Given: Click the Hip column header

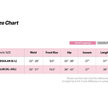Looking at the screenshot, I should coord(69,52).
